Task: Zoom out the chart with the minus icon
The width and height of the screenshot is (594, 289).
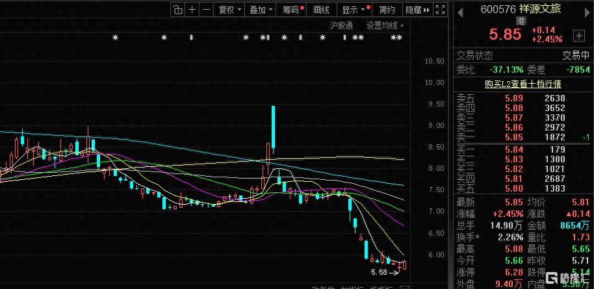Action: (x=206, y=10)
